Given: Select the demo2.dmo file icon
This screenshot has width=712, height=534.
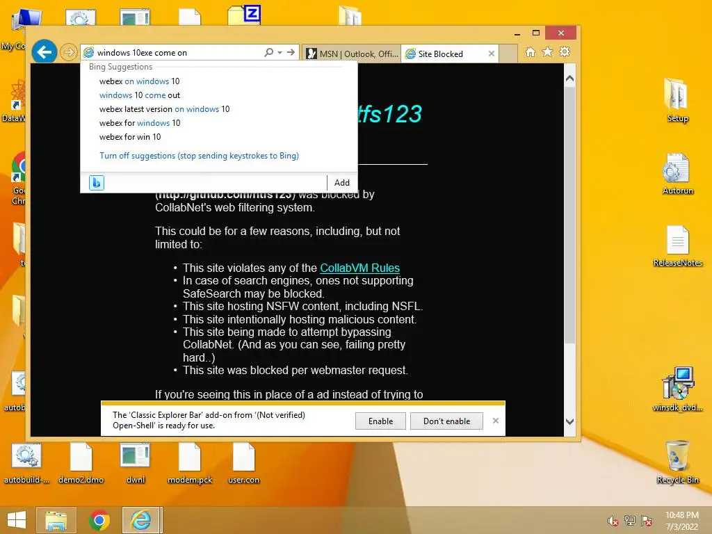Looking at the screenshot, I should point(81,463).
